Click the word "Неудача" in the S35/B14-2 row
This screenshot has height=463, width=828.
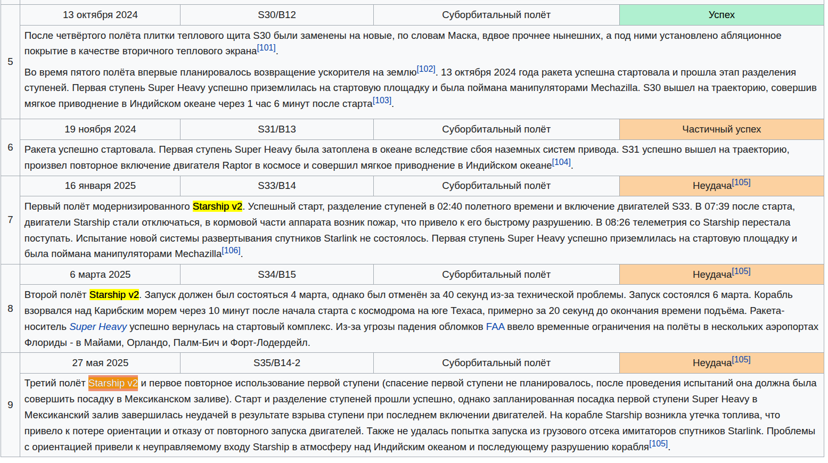(712, 363)
